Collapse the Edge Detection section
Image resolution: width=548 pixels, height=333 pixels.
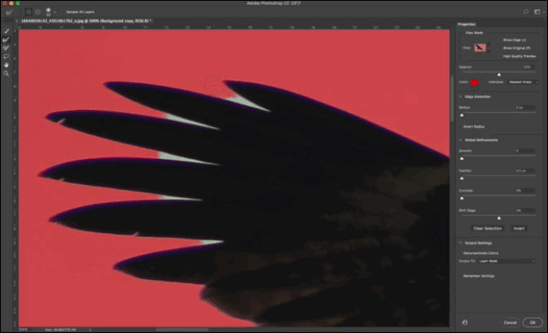[460, 97]
